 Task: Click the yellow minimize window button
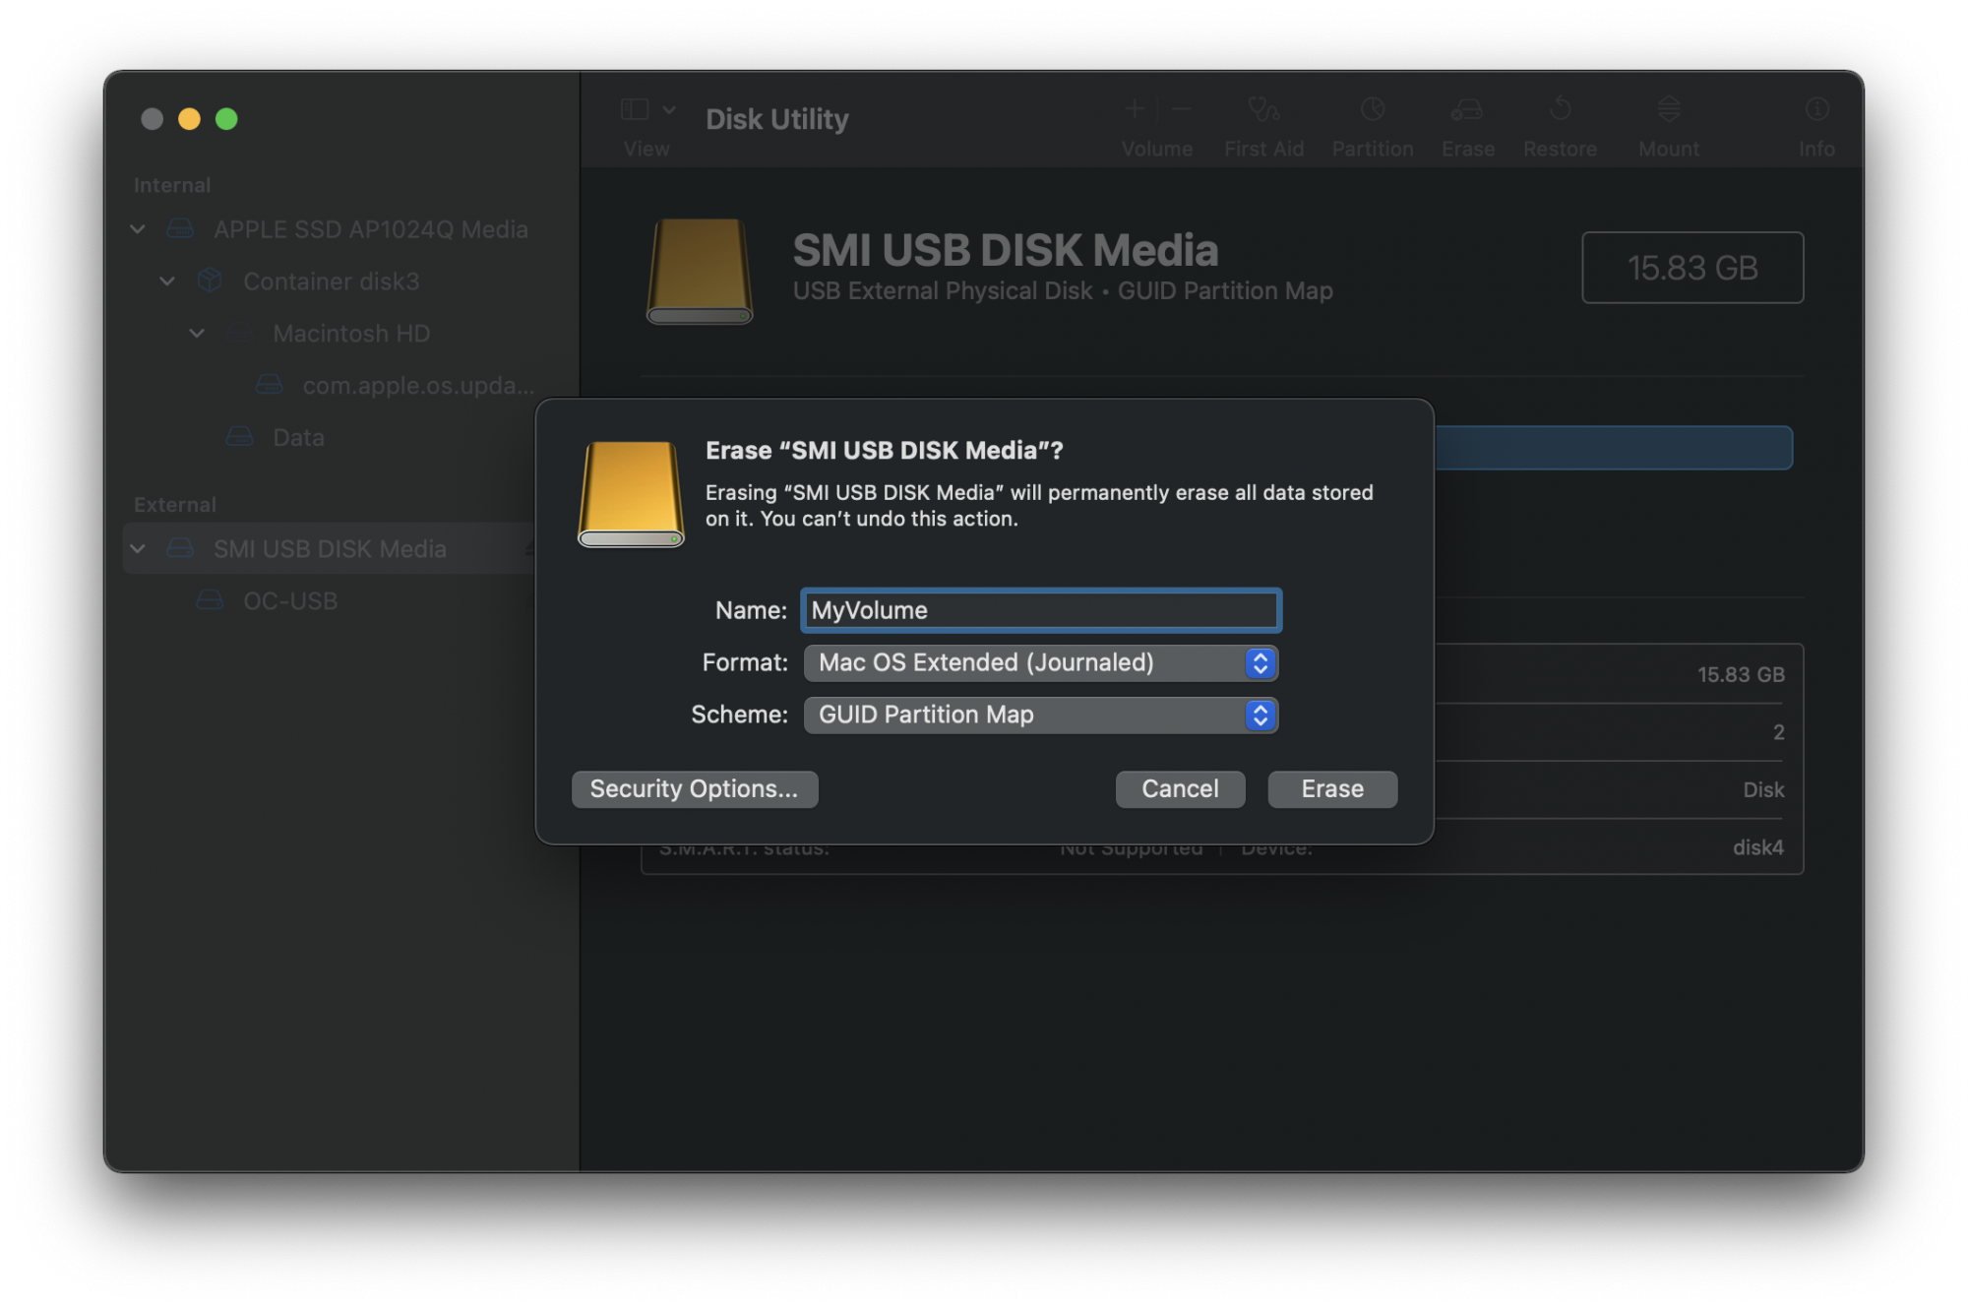(189, 119)
